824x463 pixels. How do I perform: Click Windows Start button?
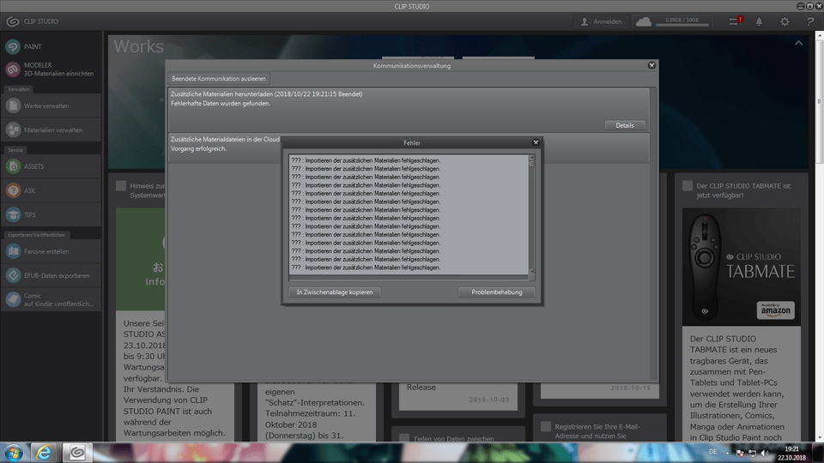14,453
